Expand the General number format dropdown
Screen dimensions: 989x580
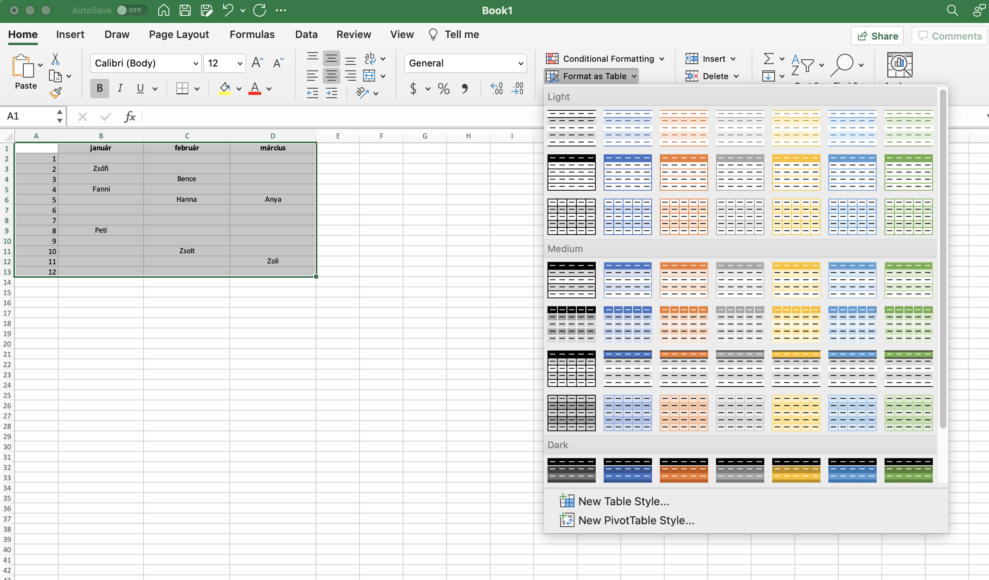[x=521, y=63]
